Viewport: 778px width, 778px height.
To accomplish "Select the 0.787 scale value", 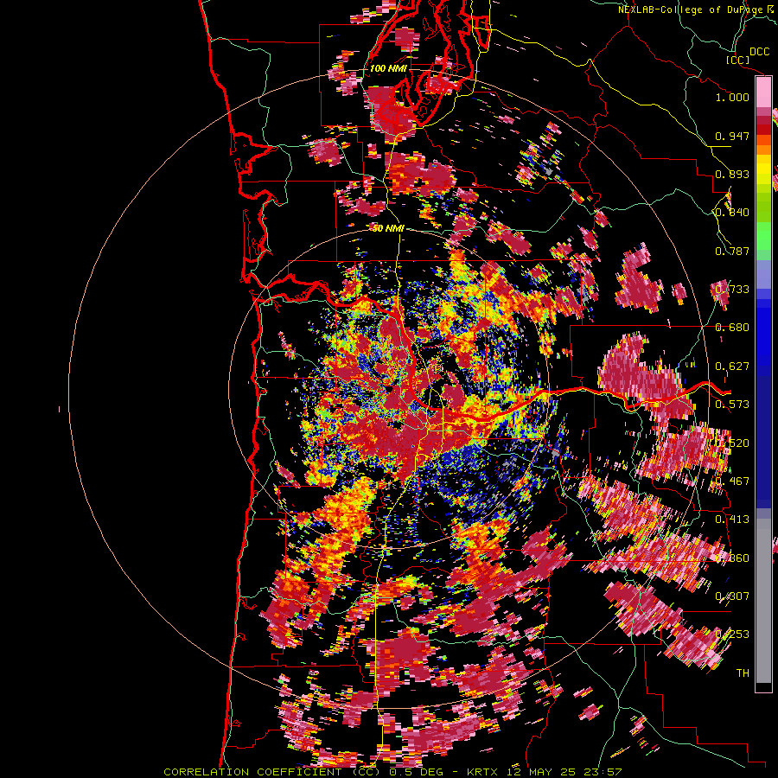I will click(x=732, y=251).
